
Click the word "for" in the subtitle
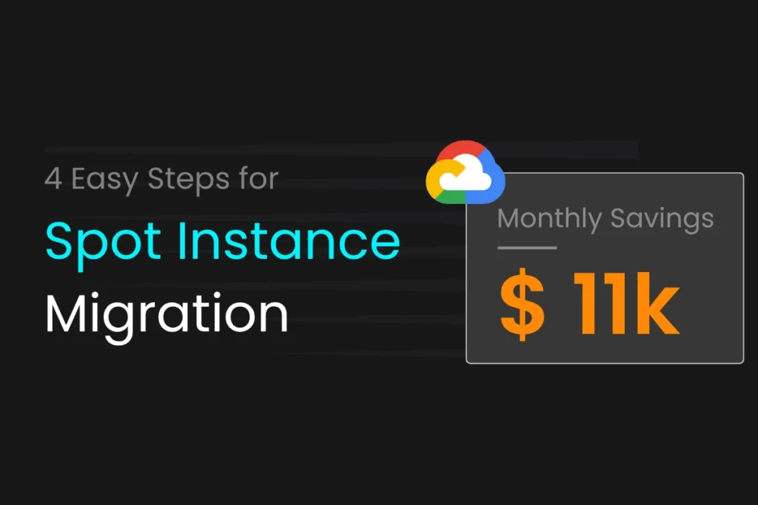coord(258,179)
